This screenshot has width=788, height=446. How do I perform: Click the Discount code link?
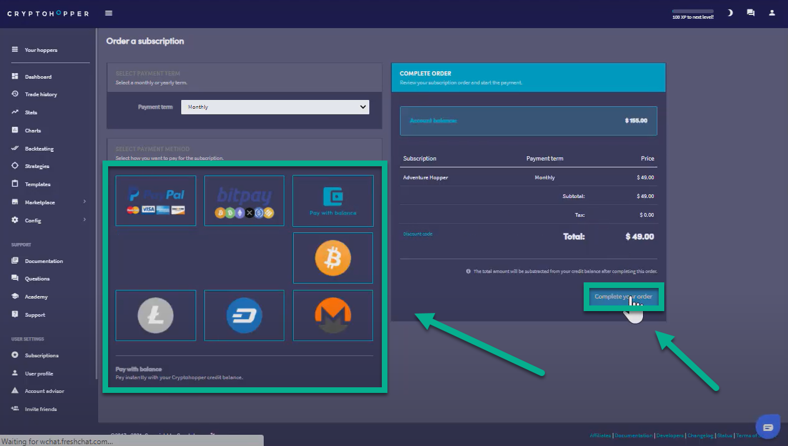417,234
